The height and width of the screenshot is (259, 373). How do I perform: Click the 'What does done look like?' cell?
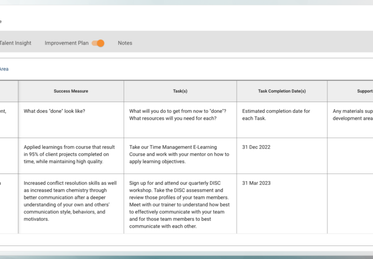71,120
